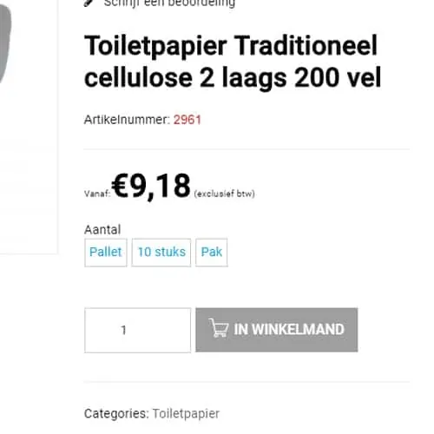
Task: Click the Vanaf price prefix
Action: [97, 194]
